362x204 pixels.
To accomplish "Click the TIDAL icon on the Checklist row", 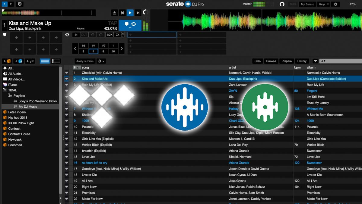I will click(x=67, y=73).
